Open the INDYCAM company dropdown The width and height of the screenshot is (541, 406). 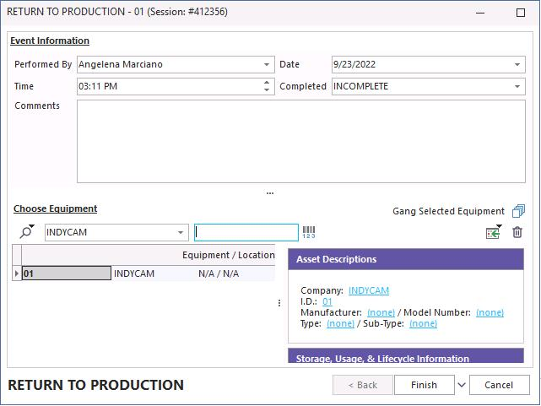click(181, 232)
